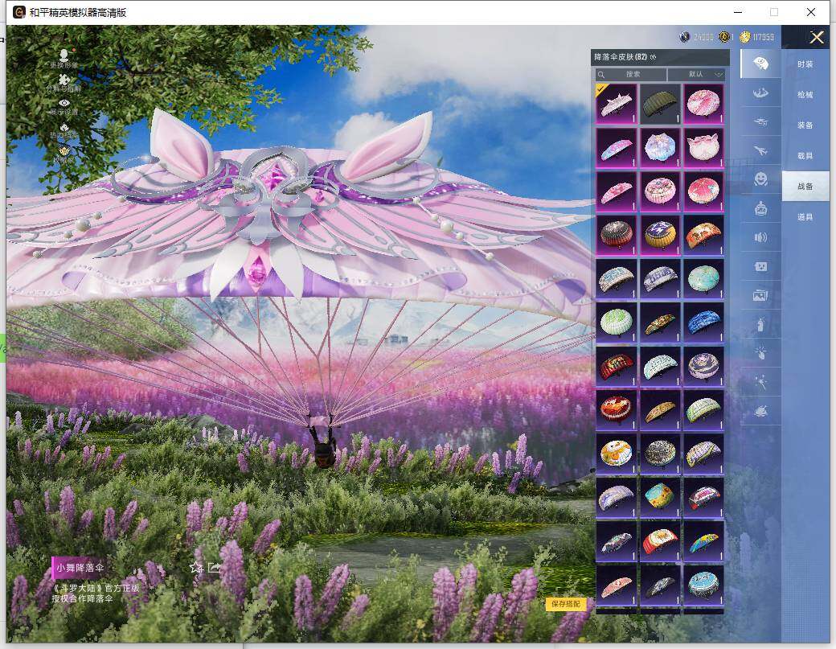Select the red fan-shaped parachute in seventh row

[x=616, y=367]
